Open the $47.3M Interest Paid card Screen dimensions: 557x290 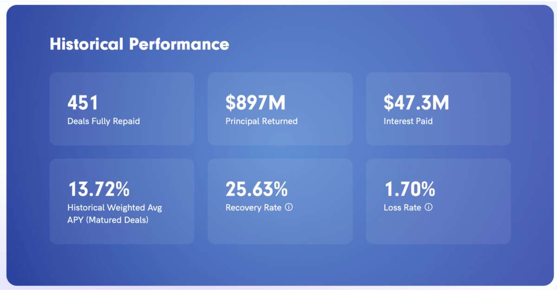pos(438,109)
